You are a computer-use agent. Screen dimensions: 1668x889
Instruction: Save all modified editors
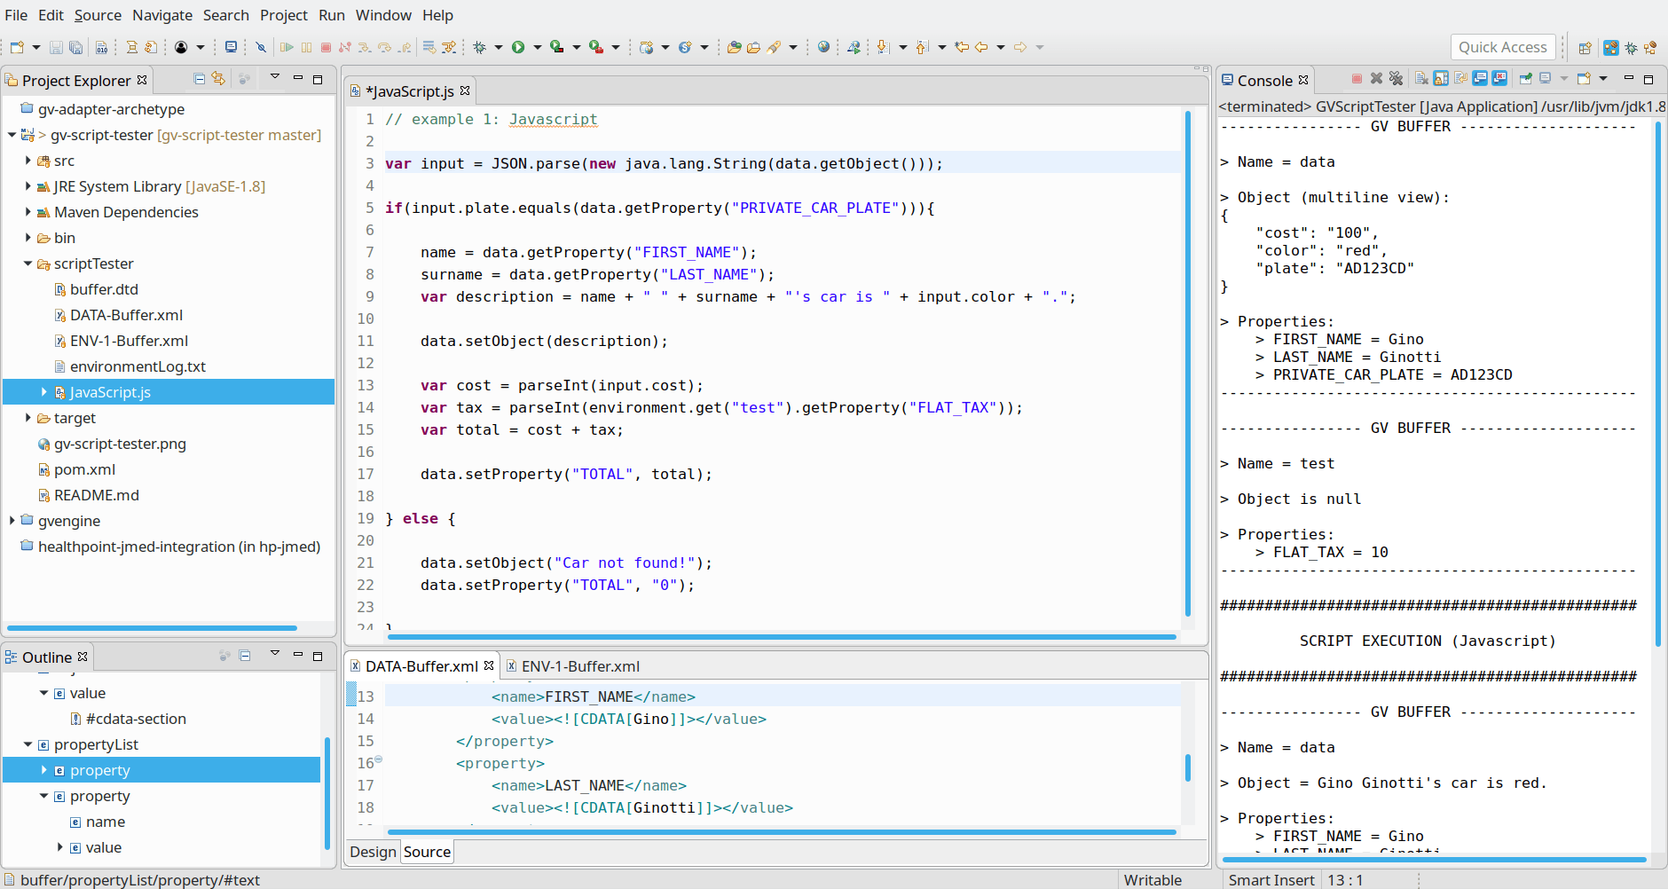[76, 46]
